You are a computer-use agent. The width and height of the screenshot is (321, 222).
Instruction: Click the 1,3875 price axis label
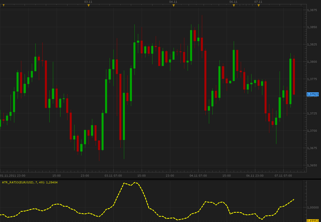[312, 10]
